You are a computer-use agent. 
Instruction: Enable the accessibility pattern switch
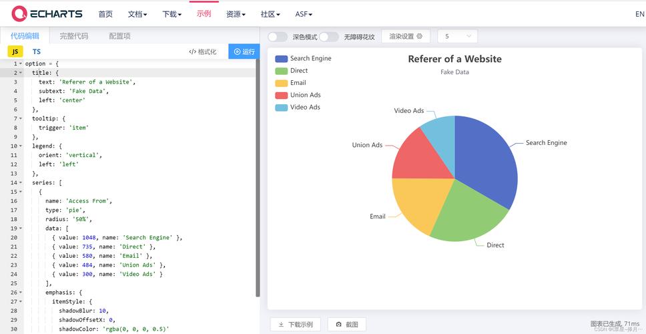click(x=328, y=37)
